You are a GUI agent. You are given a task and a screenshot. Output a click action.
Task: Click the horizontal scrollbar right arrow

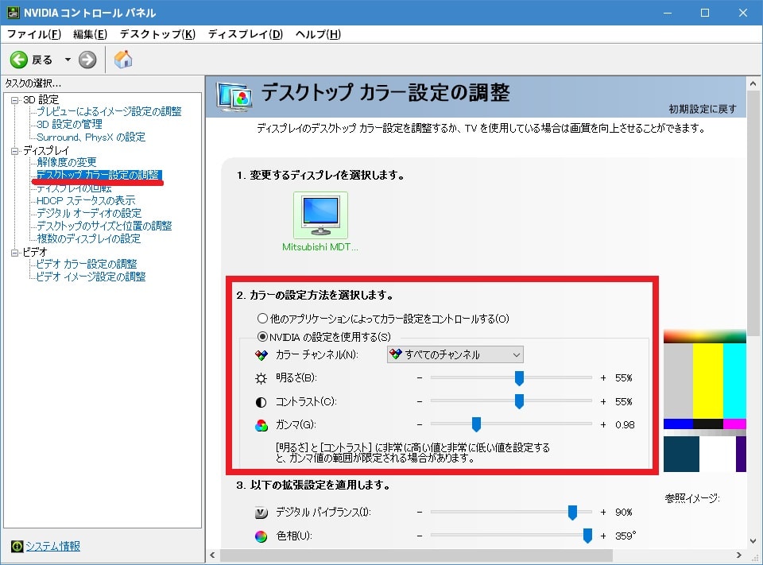(739, 555)
